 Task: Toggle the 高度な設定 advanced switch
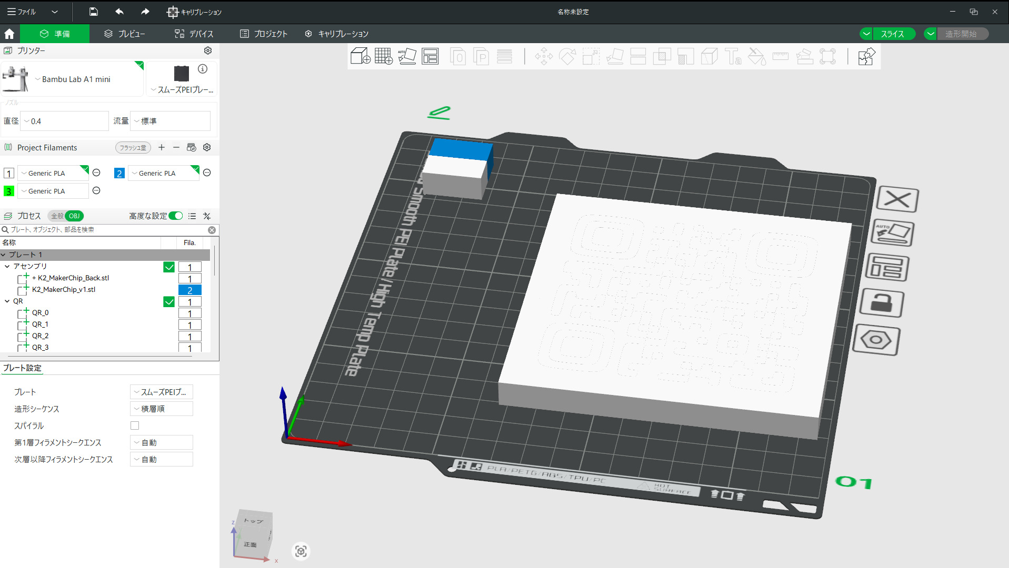tap(176, 216)
